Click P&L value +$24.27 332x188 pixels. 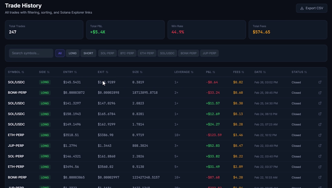pyautogui.click(x=213, y=124)
